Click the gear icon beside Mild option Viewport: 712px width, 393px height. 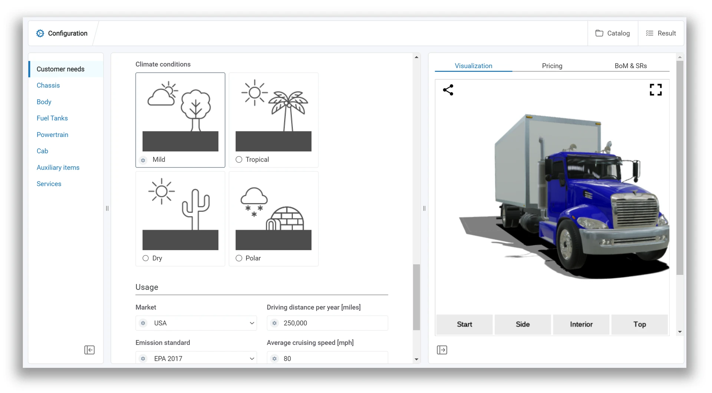pos(143,160)
